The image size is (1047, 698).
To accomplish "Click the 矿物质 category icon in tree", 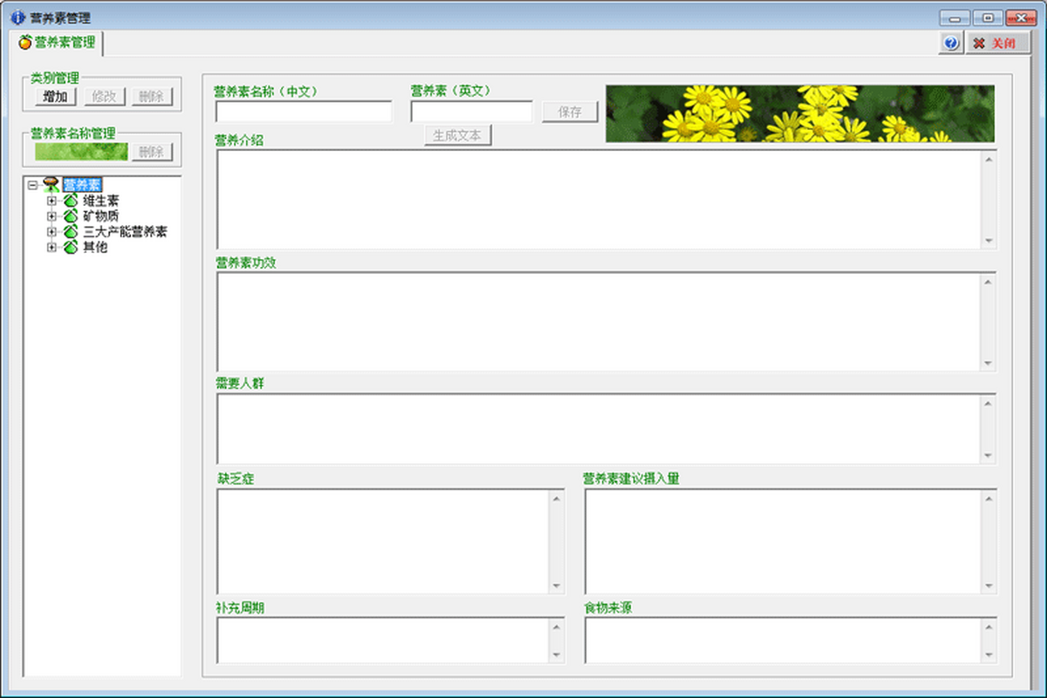I will click(71, 216).
